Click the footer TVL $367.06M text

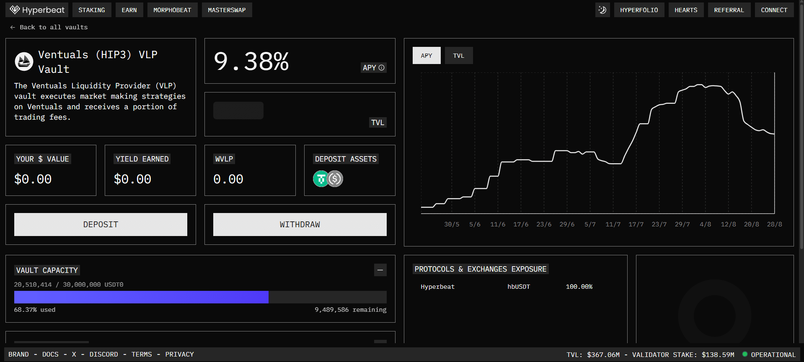(593, 354)
